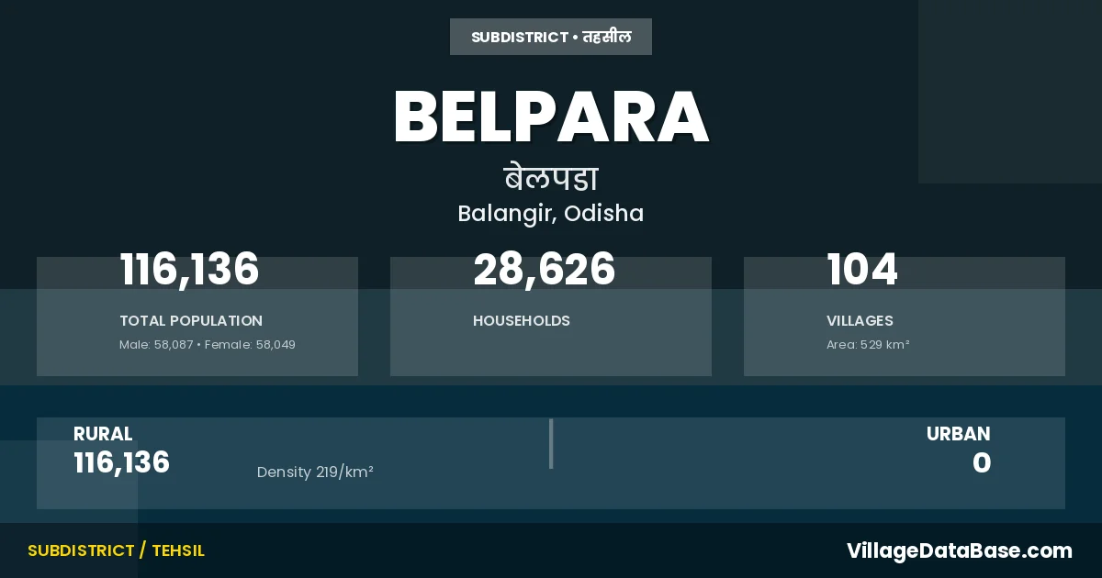Click the vertical divider between Rural and Urban
1102x578 pixels.
[551, 444]
